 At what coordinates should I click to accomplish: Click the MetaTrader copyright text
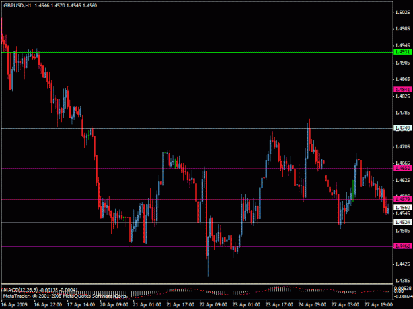click(65, 296)
